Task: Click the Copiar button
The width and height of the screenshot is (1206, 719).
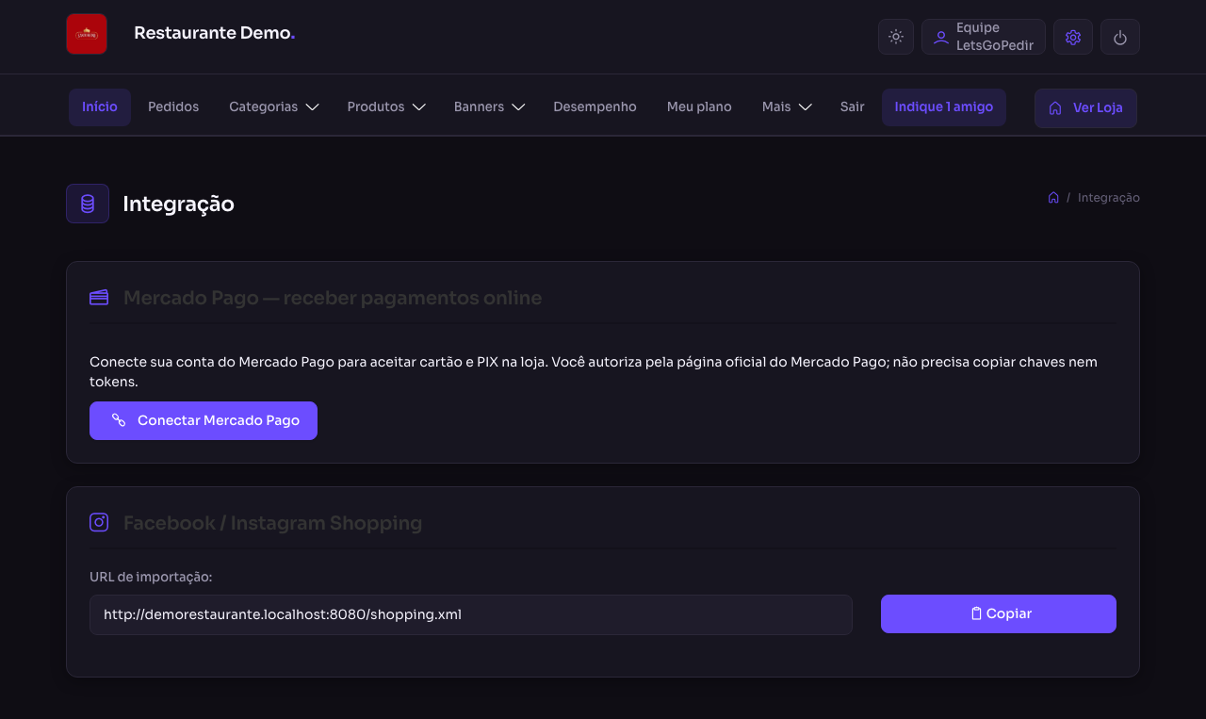Action: (x=999, y=613)
